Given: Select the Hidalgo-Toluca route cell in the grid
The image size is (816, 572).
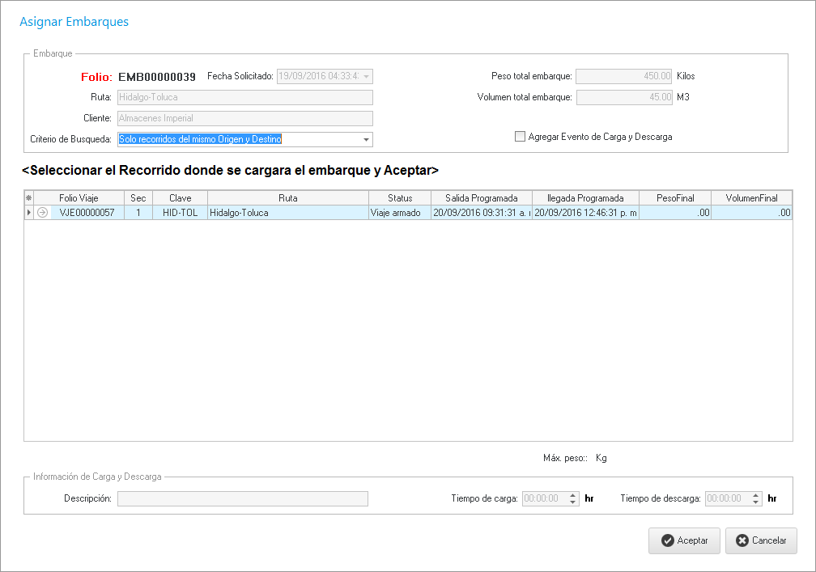Looking at the screenshot, I should click(x=287, y=213).
